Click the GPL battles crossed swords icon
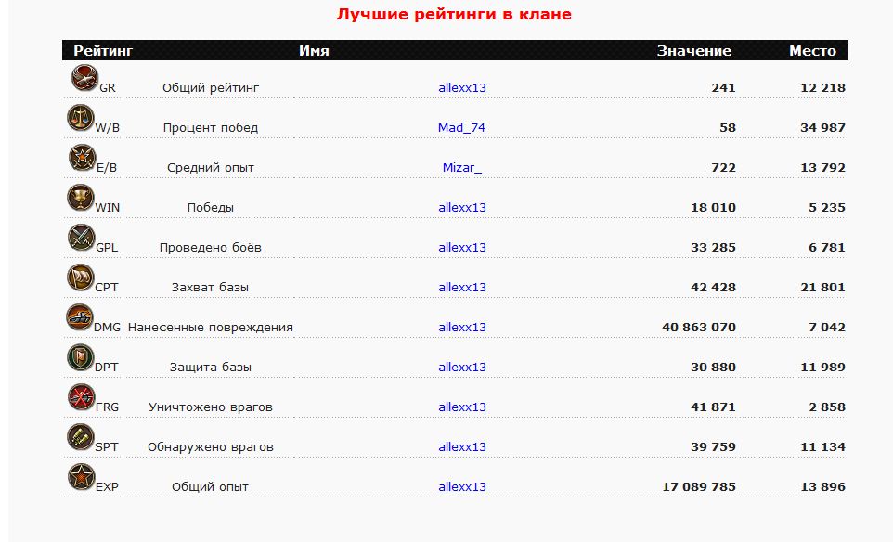This screenshot has width=893, height=542. click(x=82, y=239)
